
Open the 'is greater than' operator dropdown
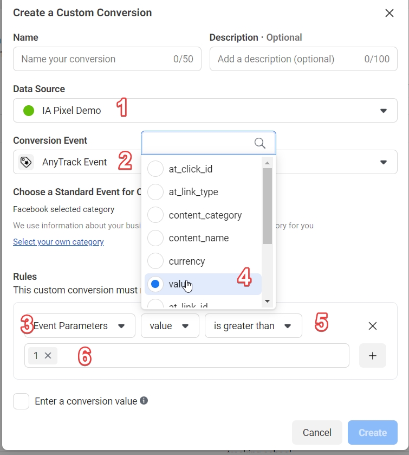pos(253,326)
